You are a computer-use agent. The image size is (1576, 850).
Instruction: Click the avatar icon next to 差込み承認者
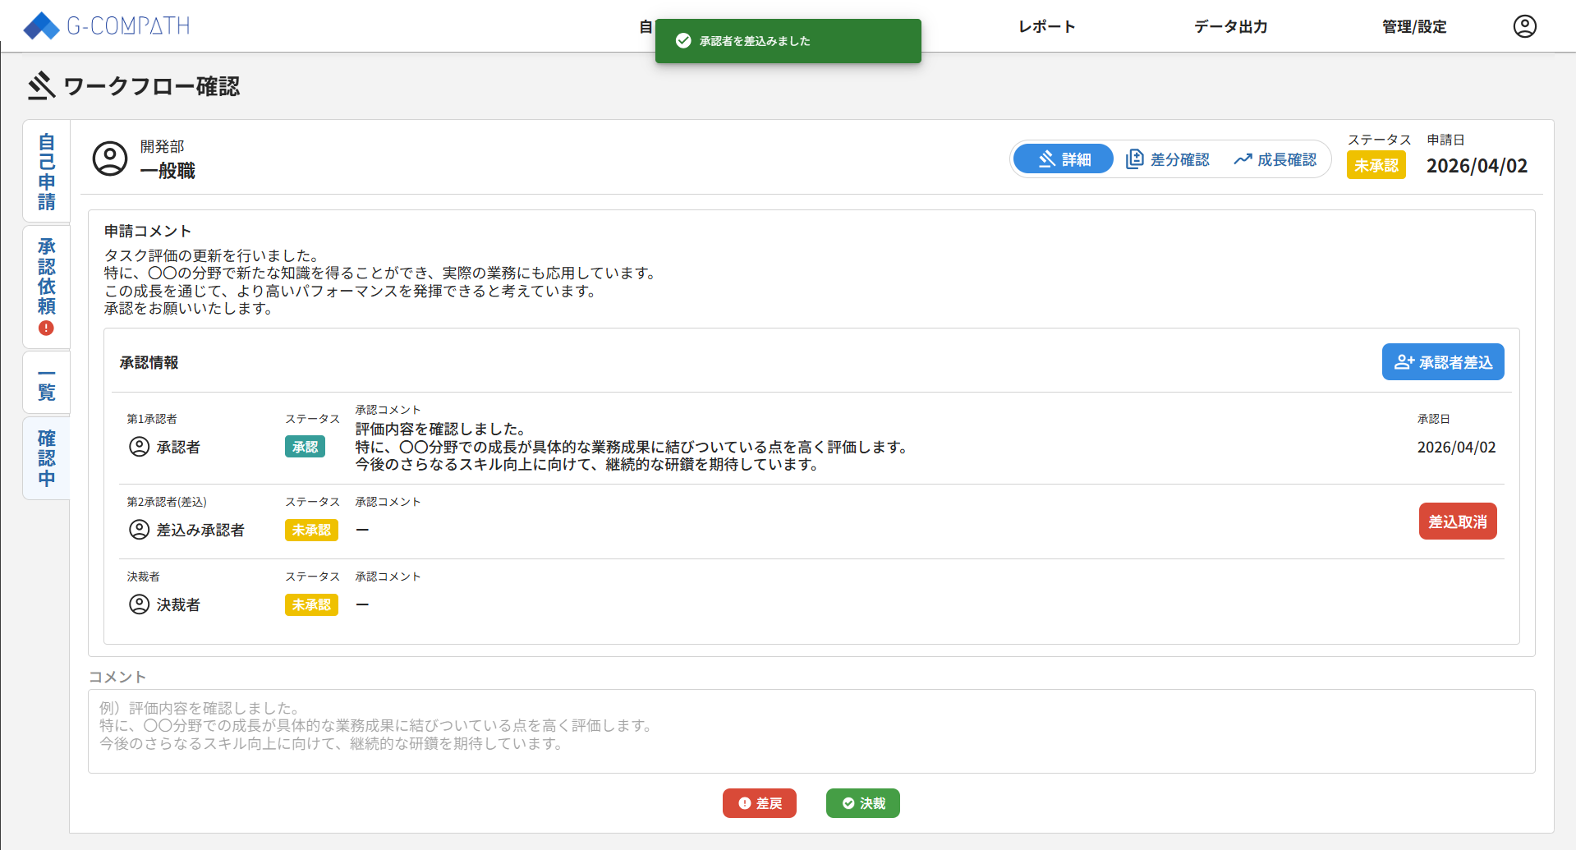click(140, 530)
